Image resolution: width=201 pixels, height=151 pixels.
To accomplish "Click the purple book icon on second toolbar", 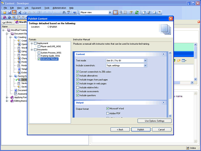I will point(5,17).
